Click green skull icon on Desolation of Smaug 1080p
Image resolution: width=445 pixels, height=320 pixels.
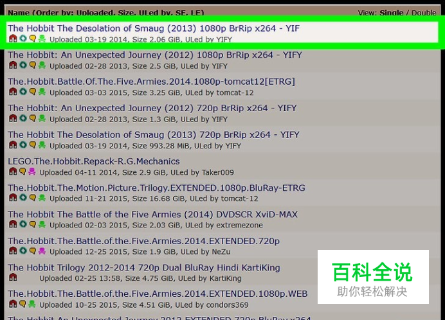click(42, 39)
